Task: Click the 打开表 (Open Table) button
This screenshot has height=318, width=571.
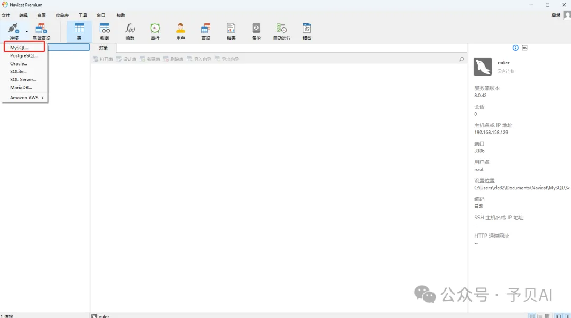Action: pos(103,59)
